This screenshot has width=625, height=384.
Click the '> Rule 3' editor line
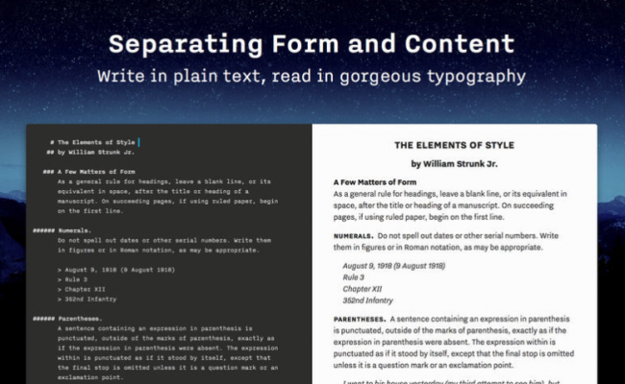pos(72,279)
